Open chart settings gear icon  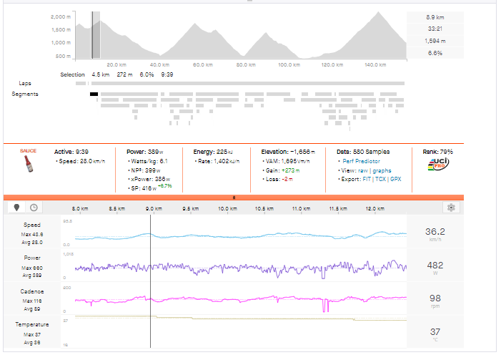(451, 208)
